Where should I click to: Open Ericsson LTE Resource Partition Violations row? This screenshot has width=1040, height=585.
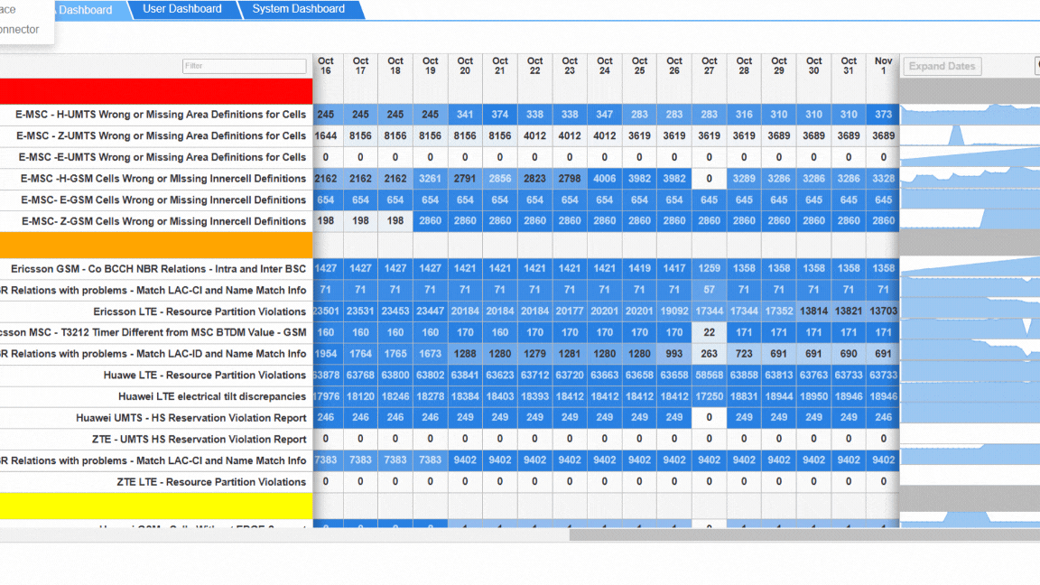point(200,311)
